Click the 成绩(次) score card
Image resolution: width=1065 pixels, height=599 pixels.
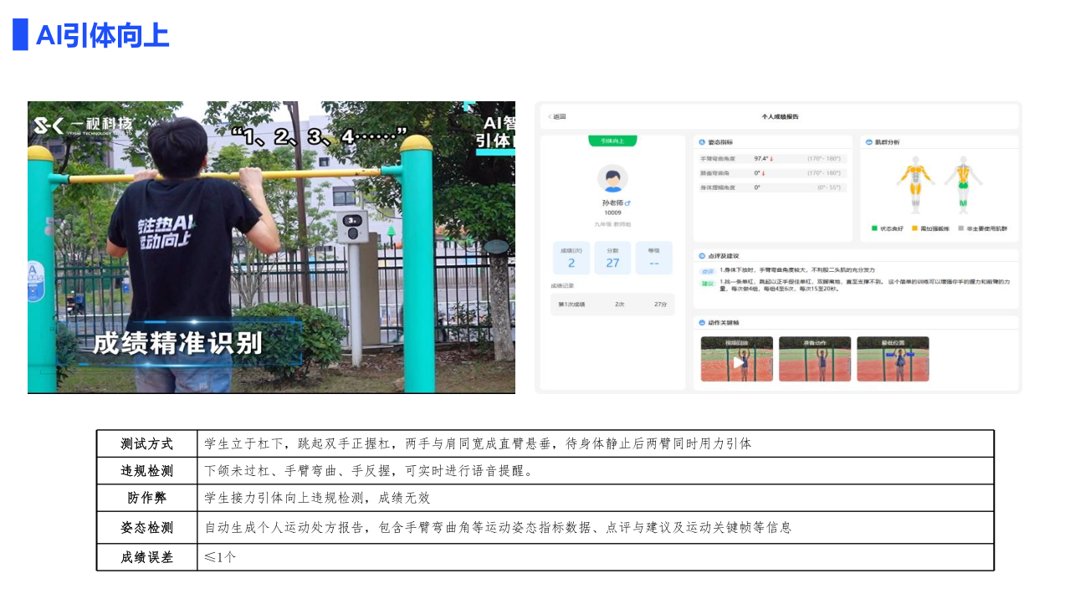[x=571, y=258]
